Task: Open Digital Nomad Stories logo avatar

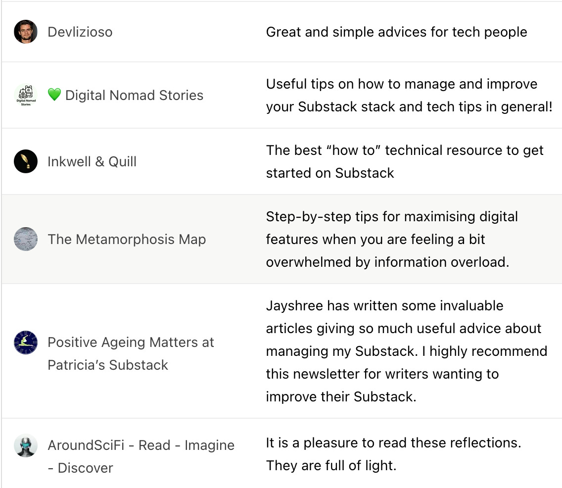Action: [25, 96]
